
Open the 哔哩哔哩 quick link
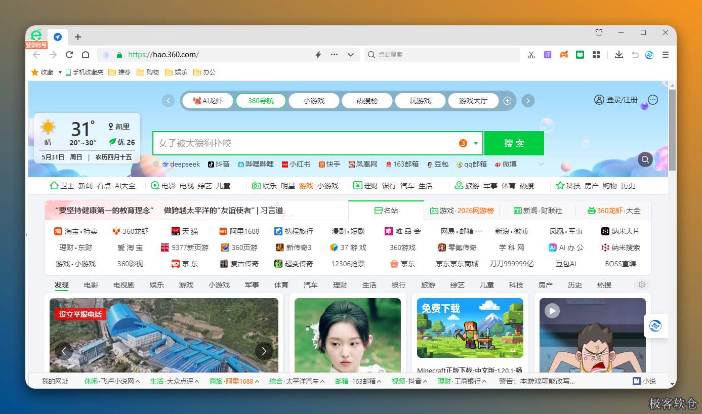click(256, 164)
